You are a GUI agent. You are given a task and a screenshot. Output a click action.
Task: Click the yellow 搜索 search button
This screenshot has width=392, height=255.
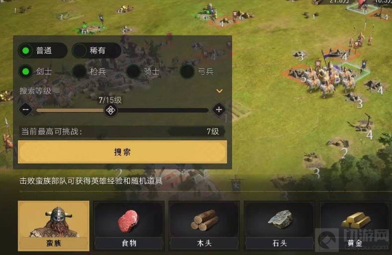point(123,152)
